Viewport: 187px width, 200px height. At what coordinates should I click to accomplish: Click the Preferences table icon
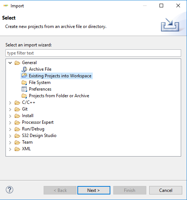click(x=24, y=89)
